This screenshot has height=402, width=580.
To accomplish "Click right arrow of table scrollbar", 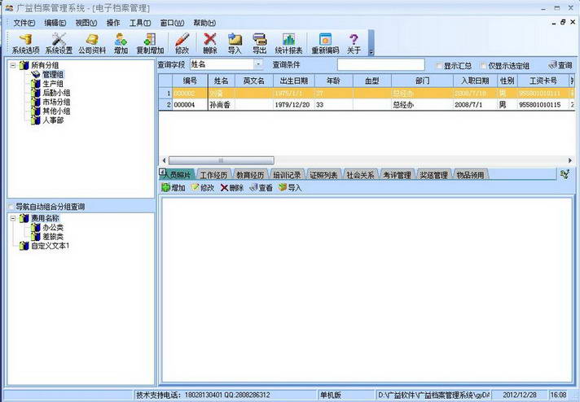I will [570, 160].
